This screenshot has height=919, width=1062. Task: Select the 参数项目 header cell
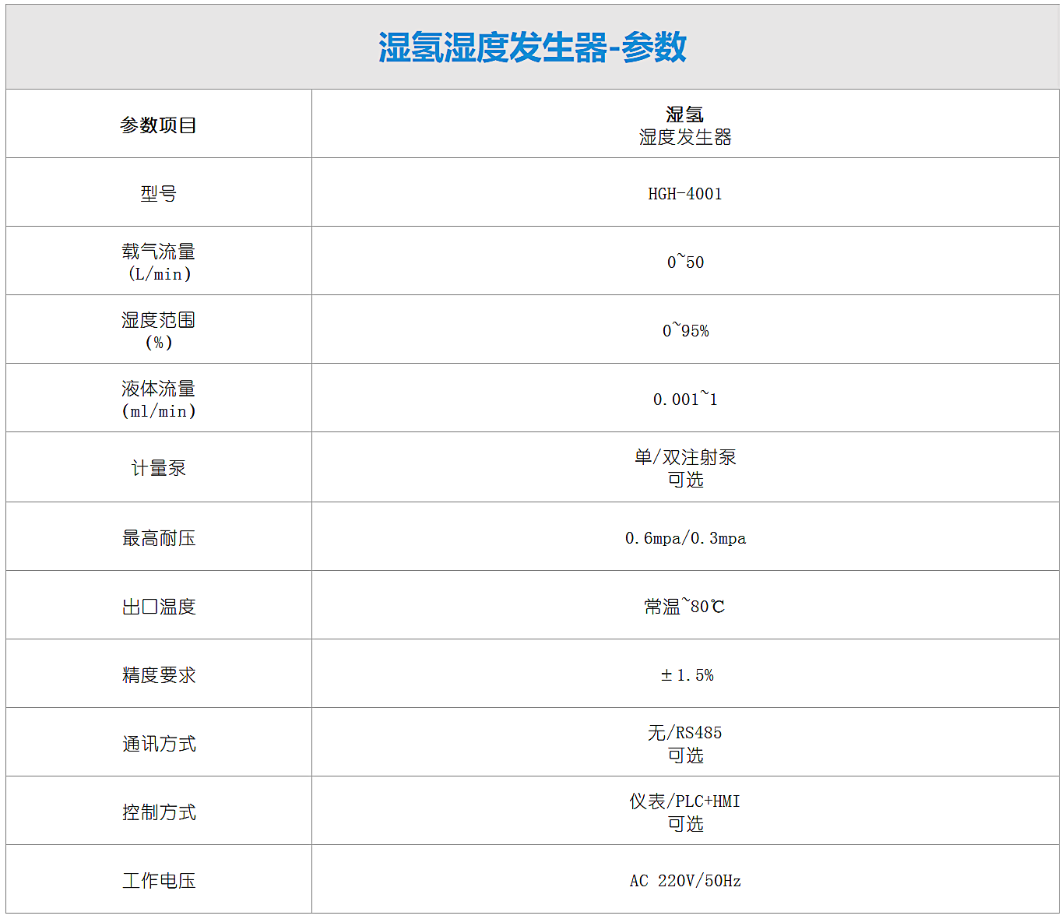point(158,125)
